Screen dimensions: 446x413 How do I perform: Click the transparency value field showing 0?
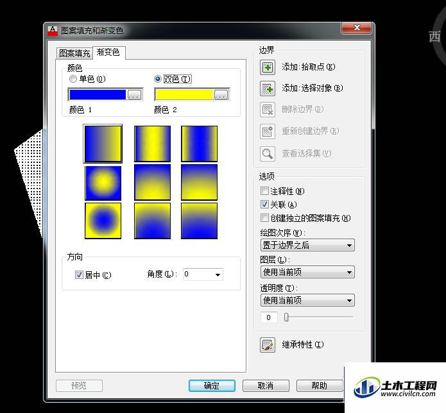[269, 317]
